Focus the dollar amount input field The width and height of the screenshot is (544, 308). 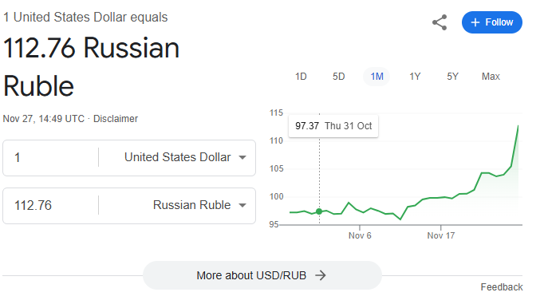(x=51, y=158)
